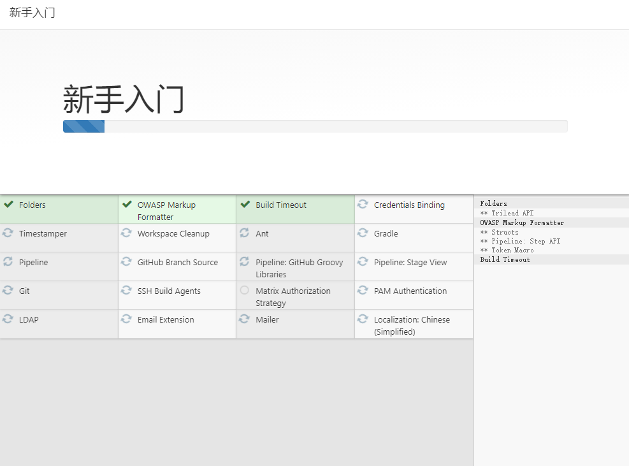
Task: Click the sync icon next to Git
Action: [x=8, y=290]
